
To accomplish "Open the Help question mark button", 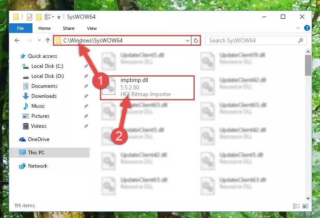I will (x=307, y=28).
